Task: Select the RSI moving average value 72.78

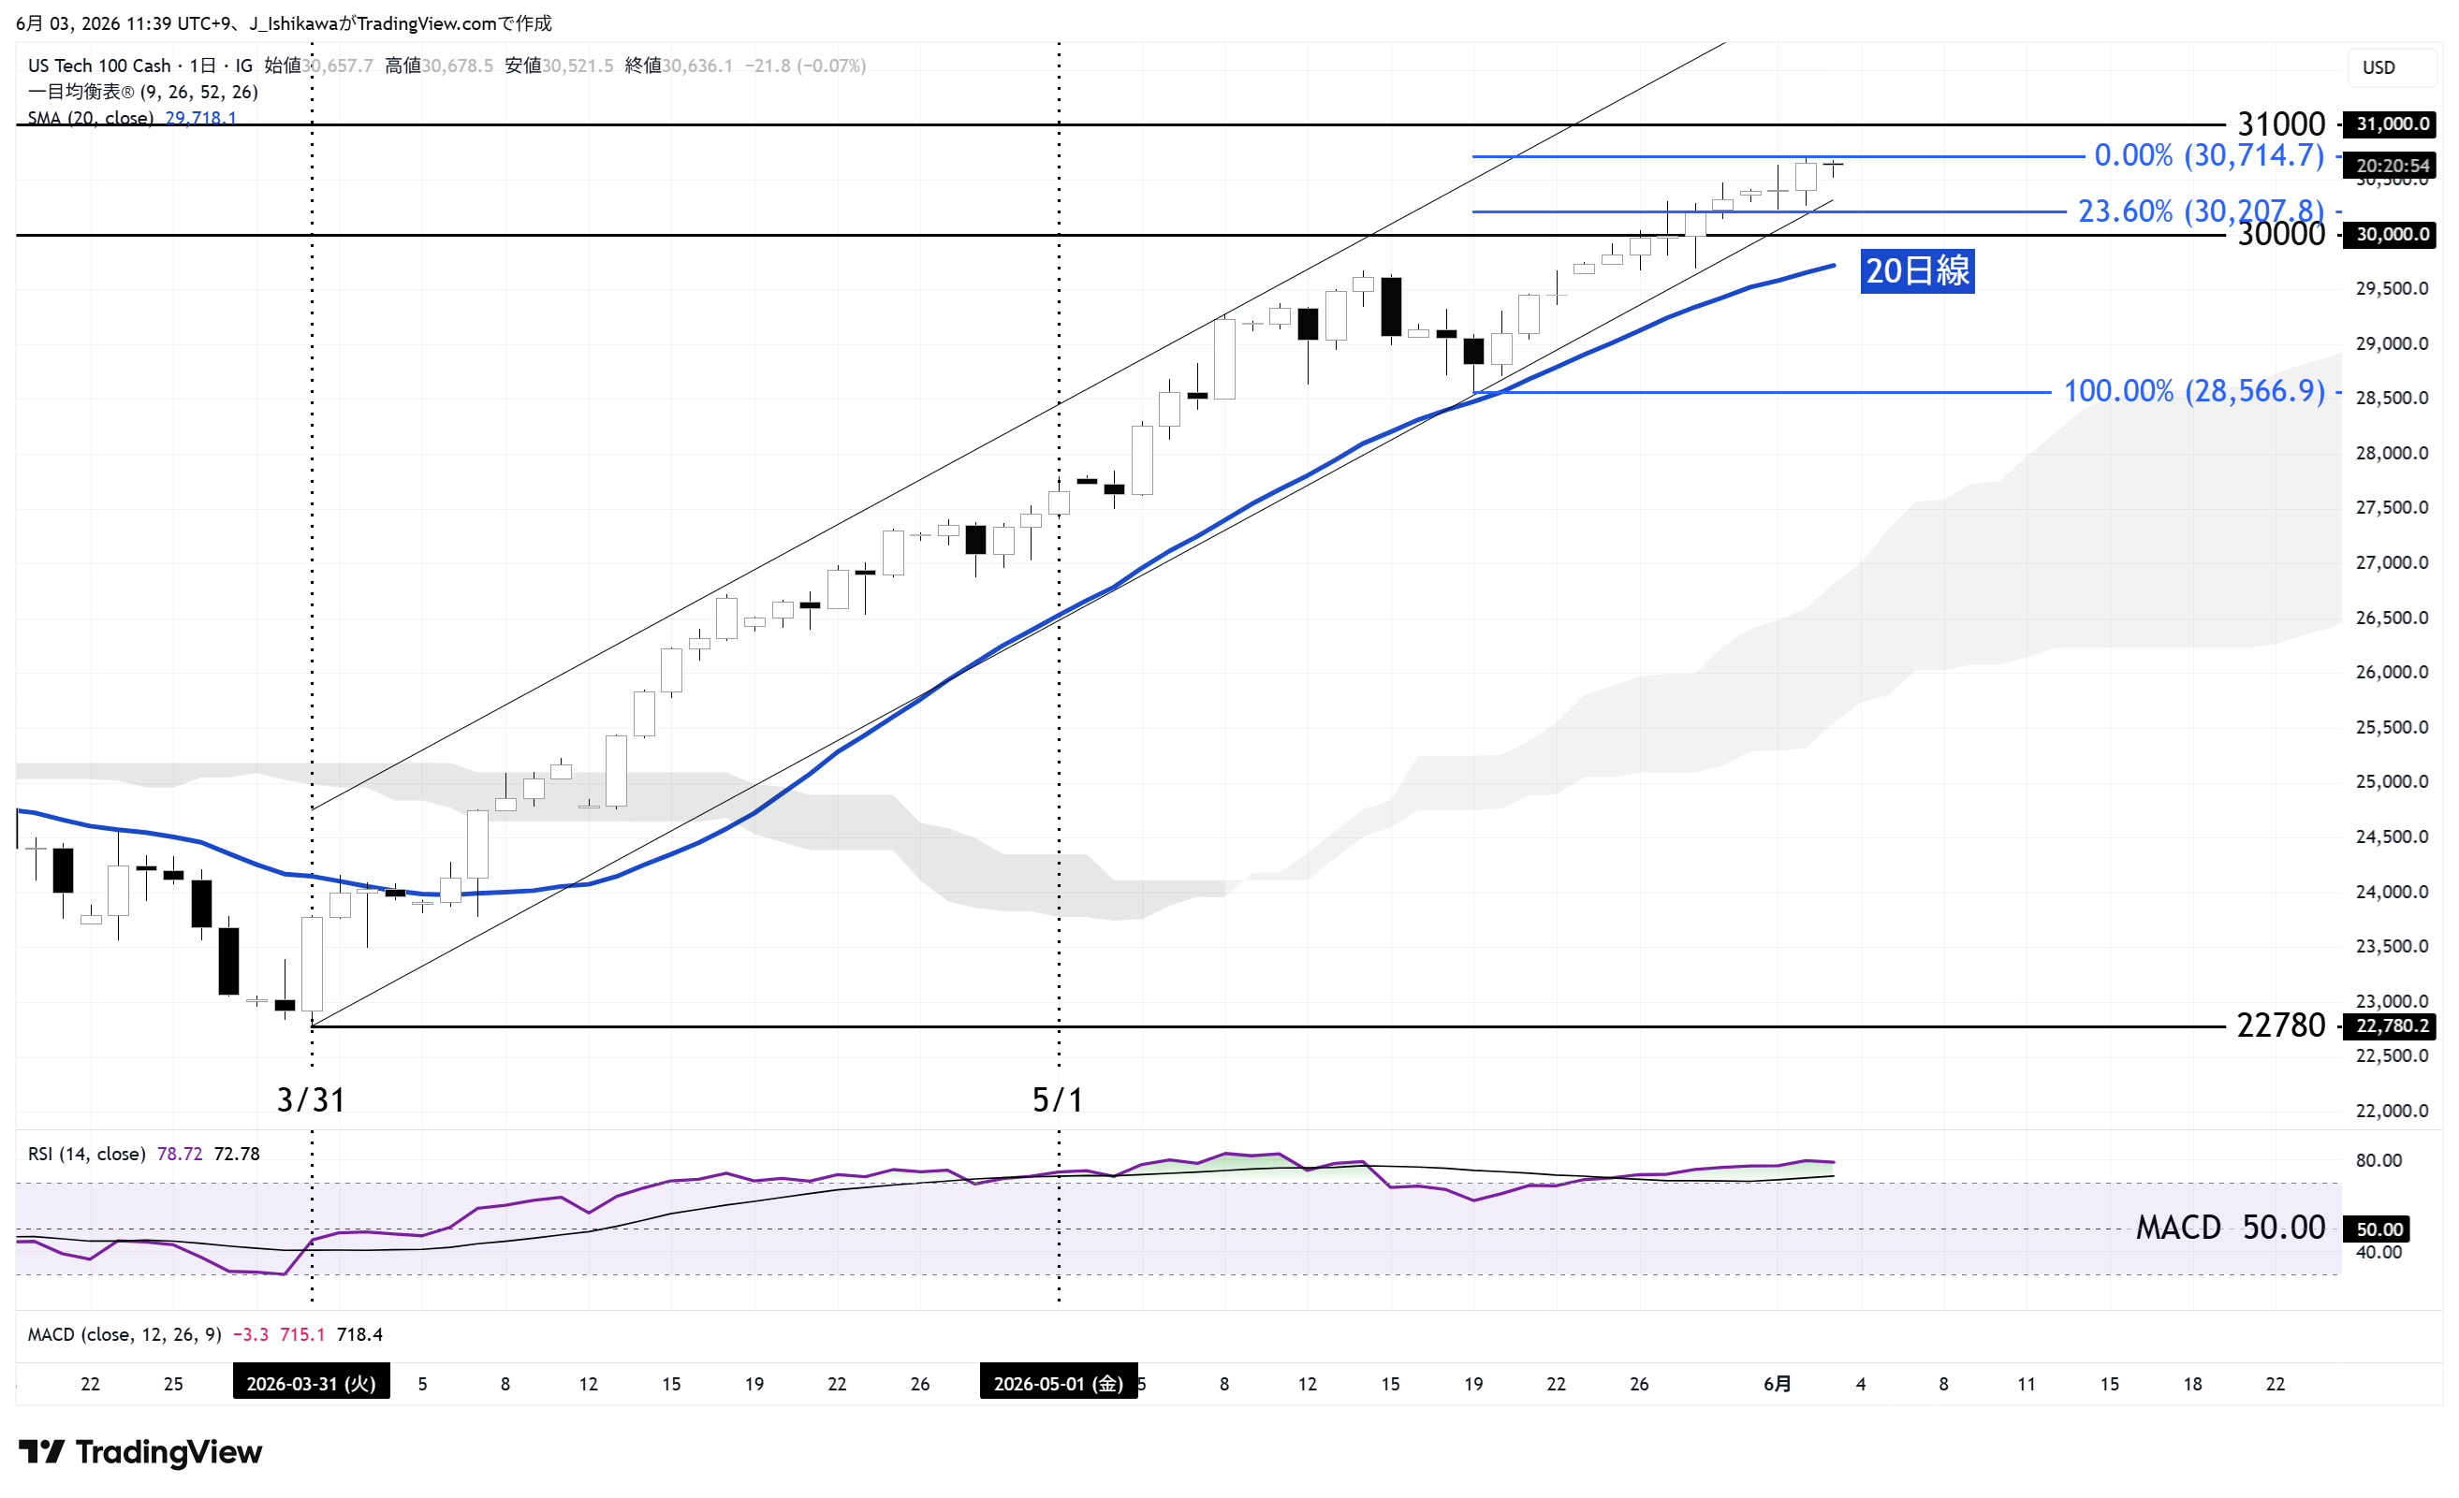Action: [x=237, y=1153]
